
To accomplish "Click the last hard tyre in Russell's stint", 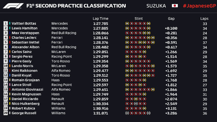I will [149, 113].
